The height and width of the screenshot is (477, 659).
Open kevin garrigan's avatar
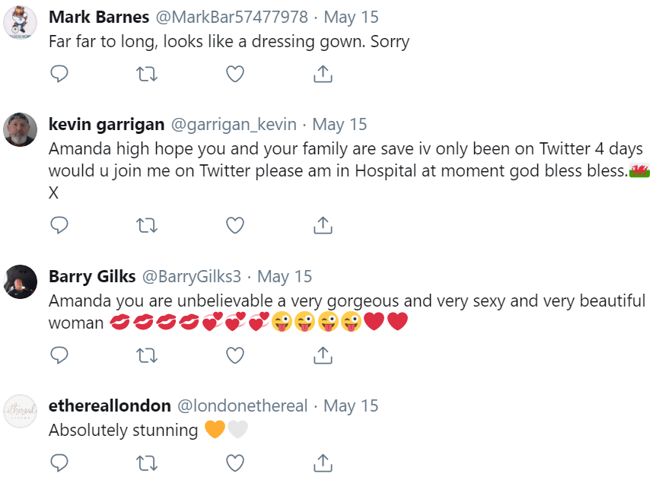(21, 129)
